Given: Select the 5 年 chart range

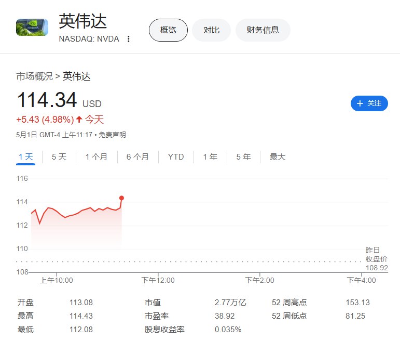Looking at the screenshot, I should coord(243,156).
